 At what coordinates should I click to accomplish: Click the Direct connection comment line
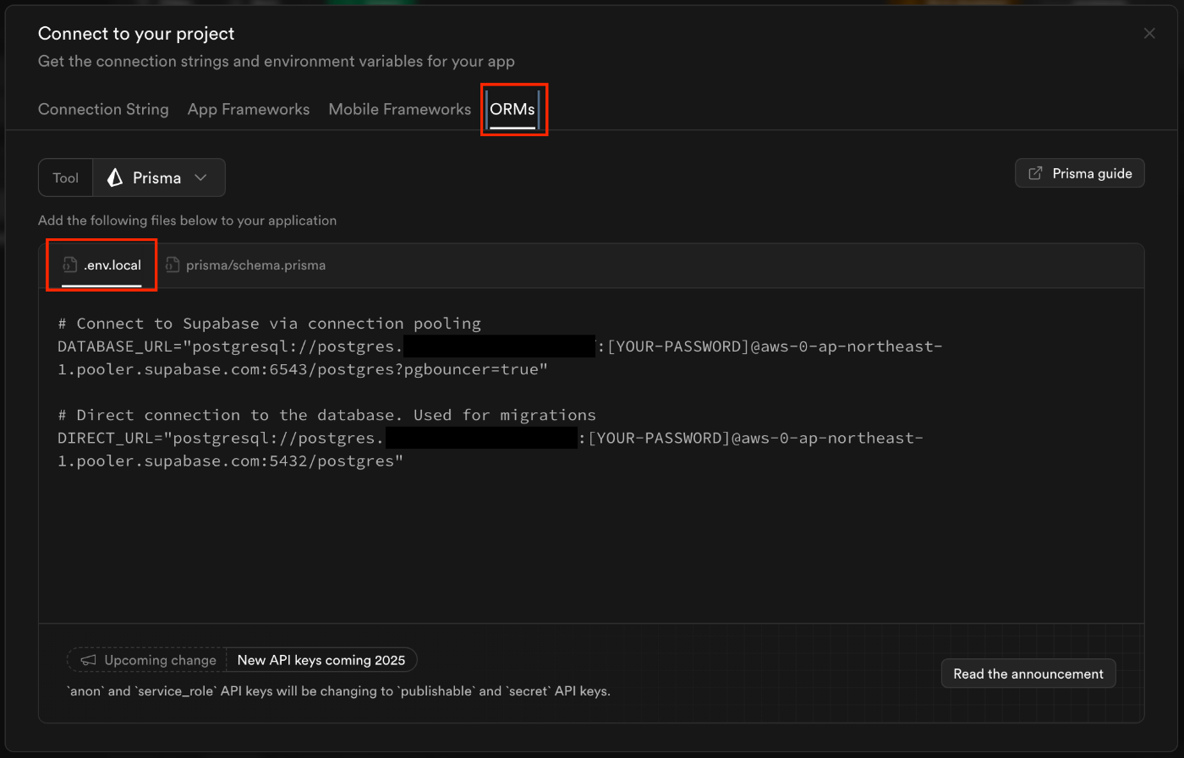click(x=326, y=415)
